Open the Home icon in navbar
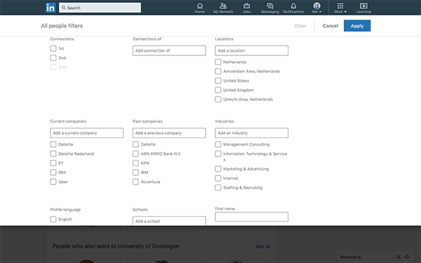 200,8
